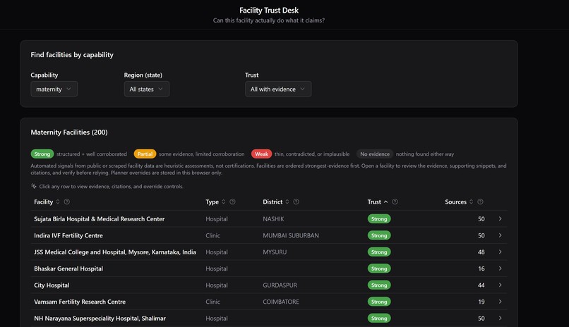
Task: Click Strong badge in City Hospital row
Action: 379,285
